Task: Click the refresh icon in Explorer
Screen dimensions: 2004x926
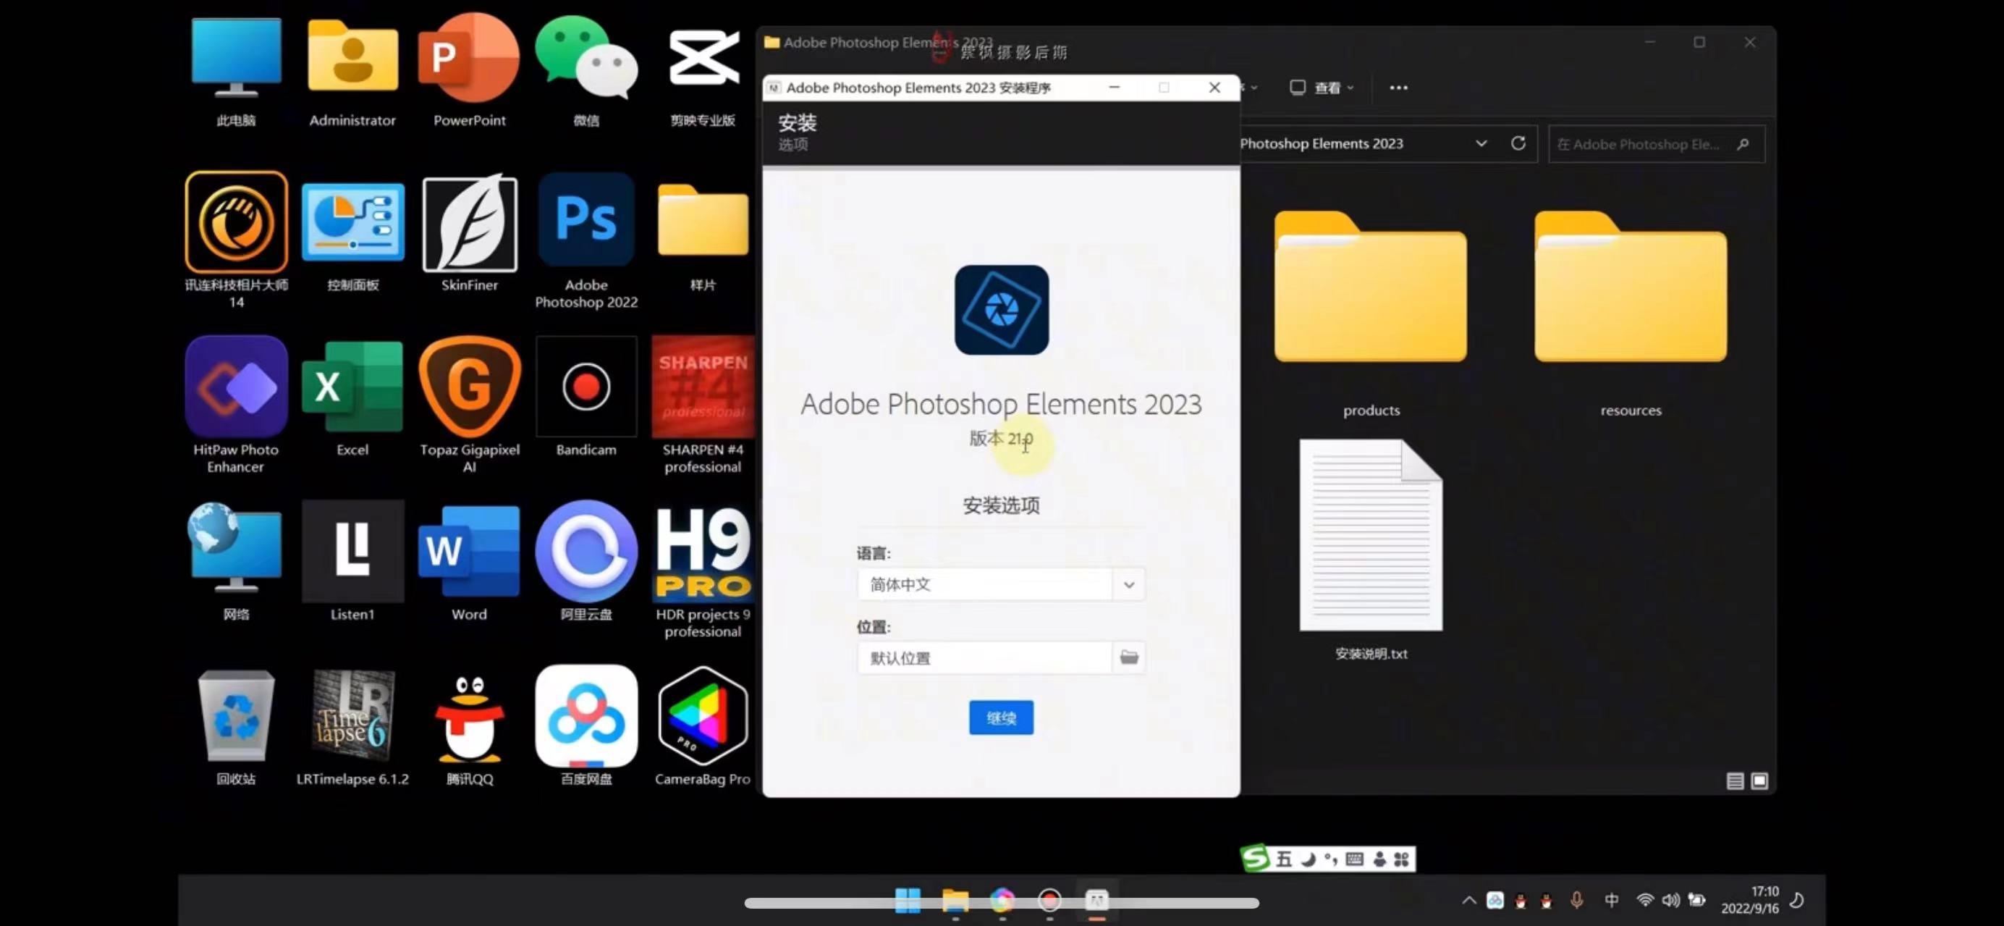Action: tap(1517, 144)
